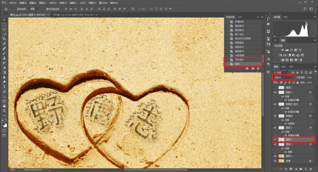
Task: Select the Clone Stamp tool
Action: click(4, 58)
